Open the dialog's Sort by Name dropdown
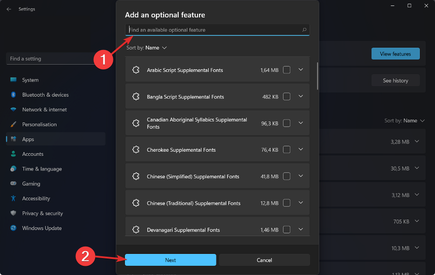Screen dimensions: 435x275 [156, 48]
